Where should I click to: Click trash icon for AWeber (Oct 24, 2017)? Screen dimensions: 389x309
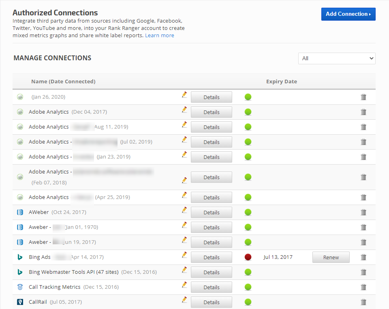click(x=363, y=212)
